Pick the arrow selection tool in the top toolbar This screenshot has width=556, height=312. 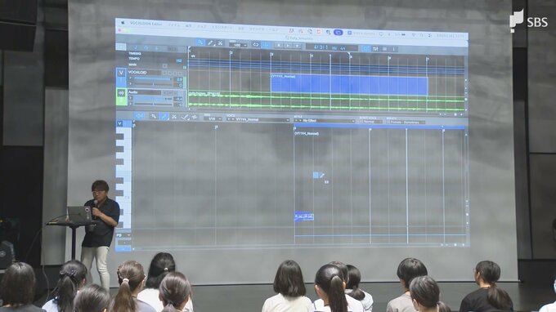pos(200,42)
